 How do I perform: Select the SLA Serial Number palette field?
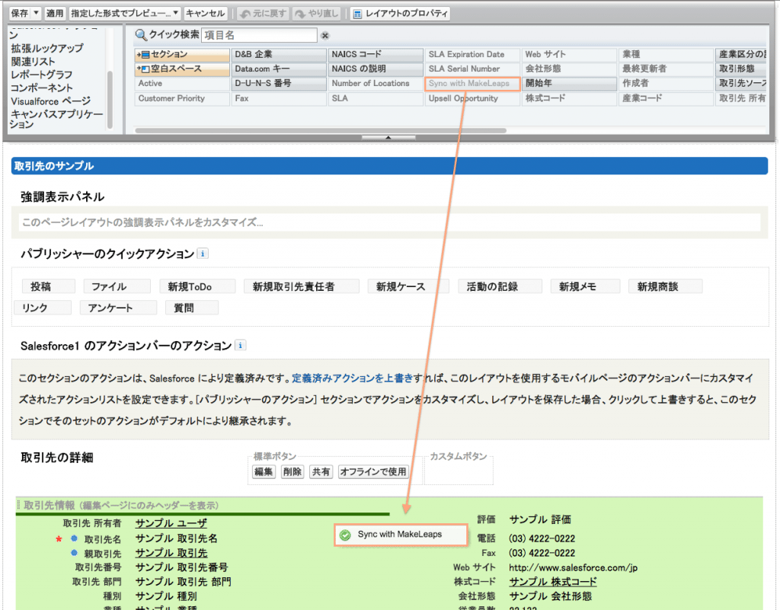tap(472, 69)
